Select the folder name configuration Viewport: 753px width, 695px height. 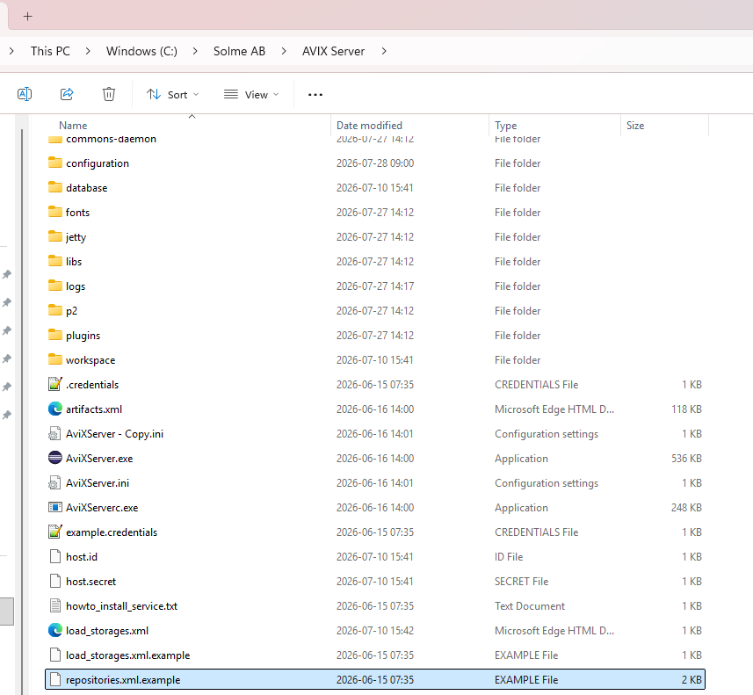coord(98,163)
